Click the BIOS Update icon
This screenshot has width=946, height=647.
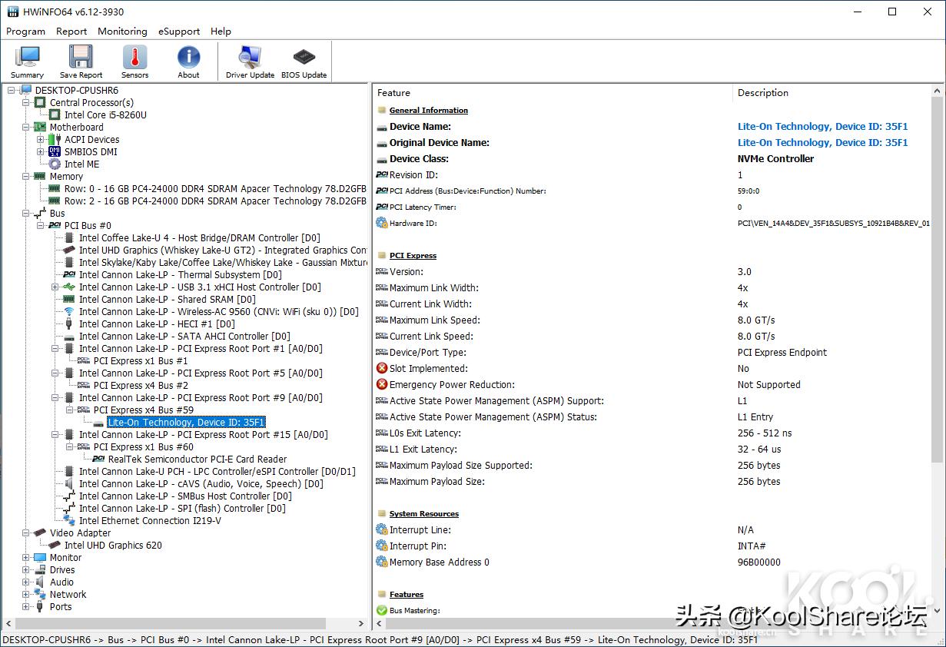click(304, 58)
